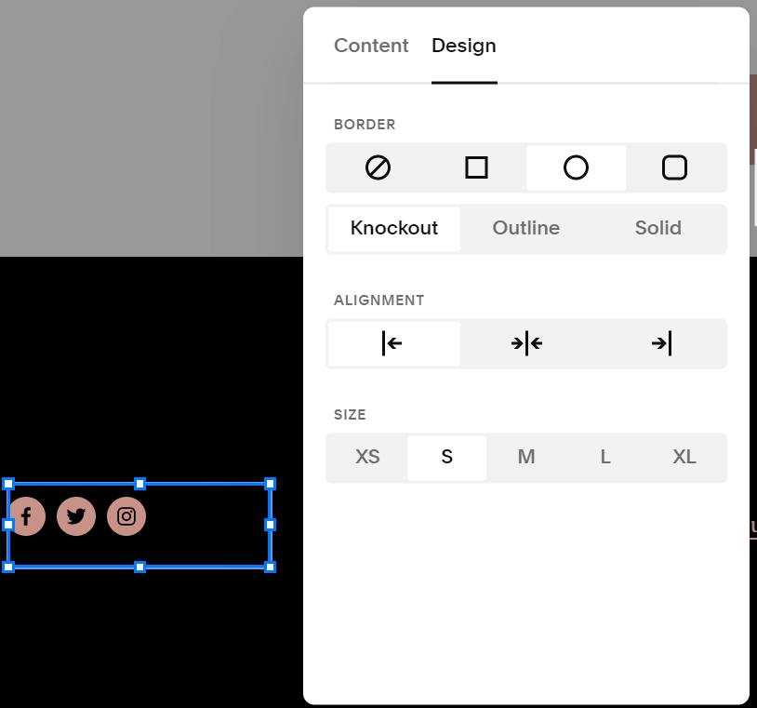Set alignment to left
Image resolution: width=757 pixels, height=708 pixels.
(394, 344)
